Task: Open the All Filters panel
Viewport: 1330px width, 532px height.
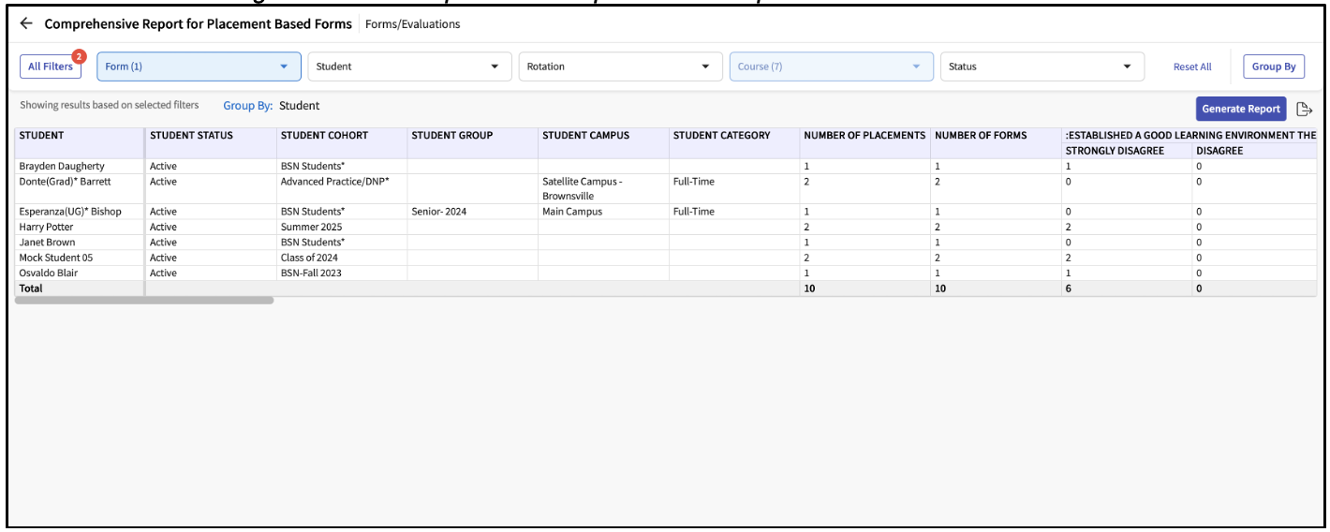Action: pyautogui.click(x=50, y=67)
